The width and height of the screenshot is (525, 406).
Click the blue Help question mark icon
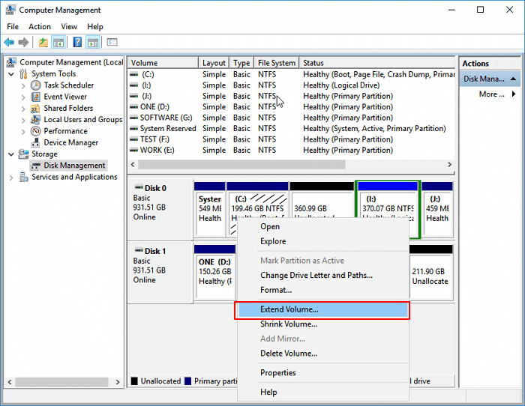77,43
